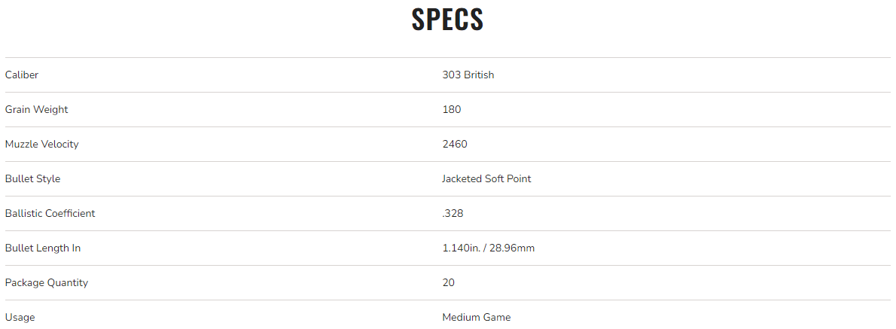Viewport: 896px width, 329px height.
Task: Click the Muzzle Velocity label
Action: [x=41, y=144]
